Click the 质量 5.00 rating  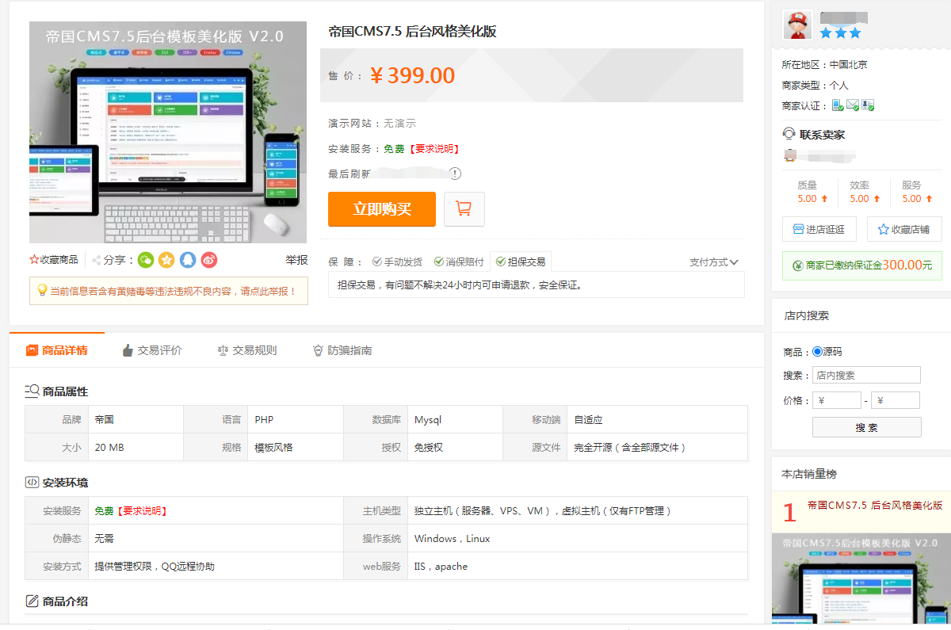tap(812, 192)
